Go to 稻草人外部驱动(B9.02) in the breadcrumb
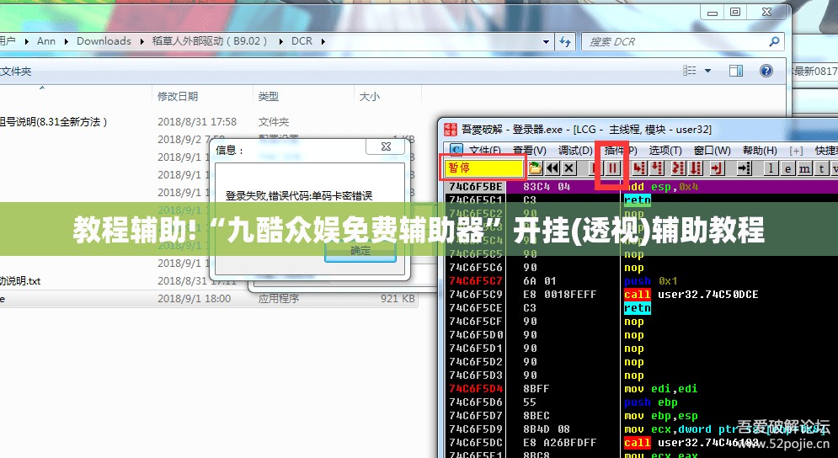 coord(210,41)
